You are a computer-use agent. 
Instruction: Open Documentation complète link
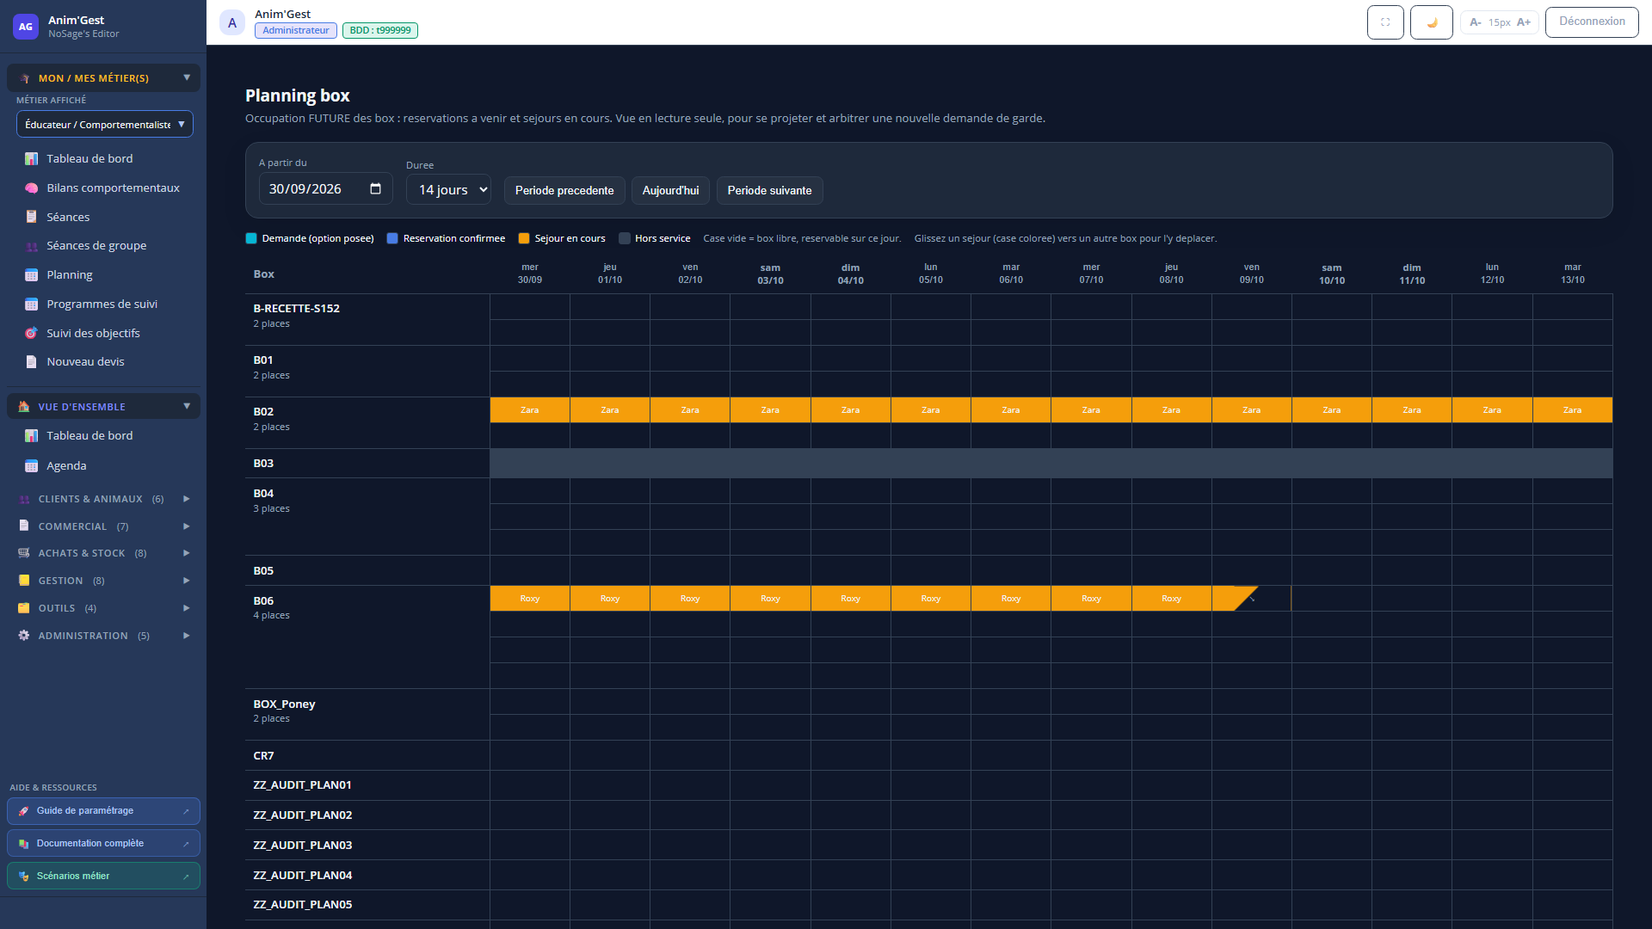point(103,844)
